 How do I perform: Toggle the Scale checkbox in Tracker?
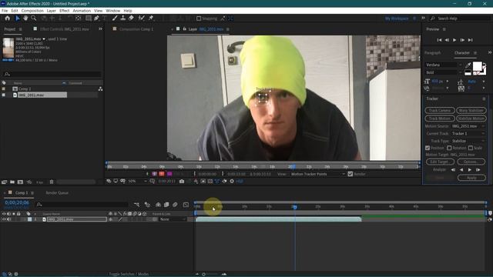471,148
